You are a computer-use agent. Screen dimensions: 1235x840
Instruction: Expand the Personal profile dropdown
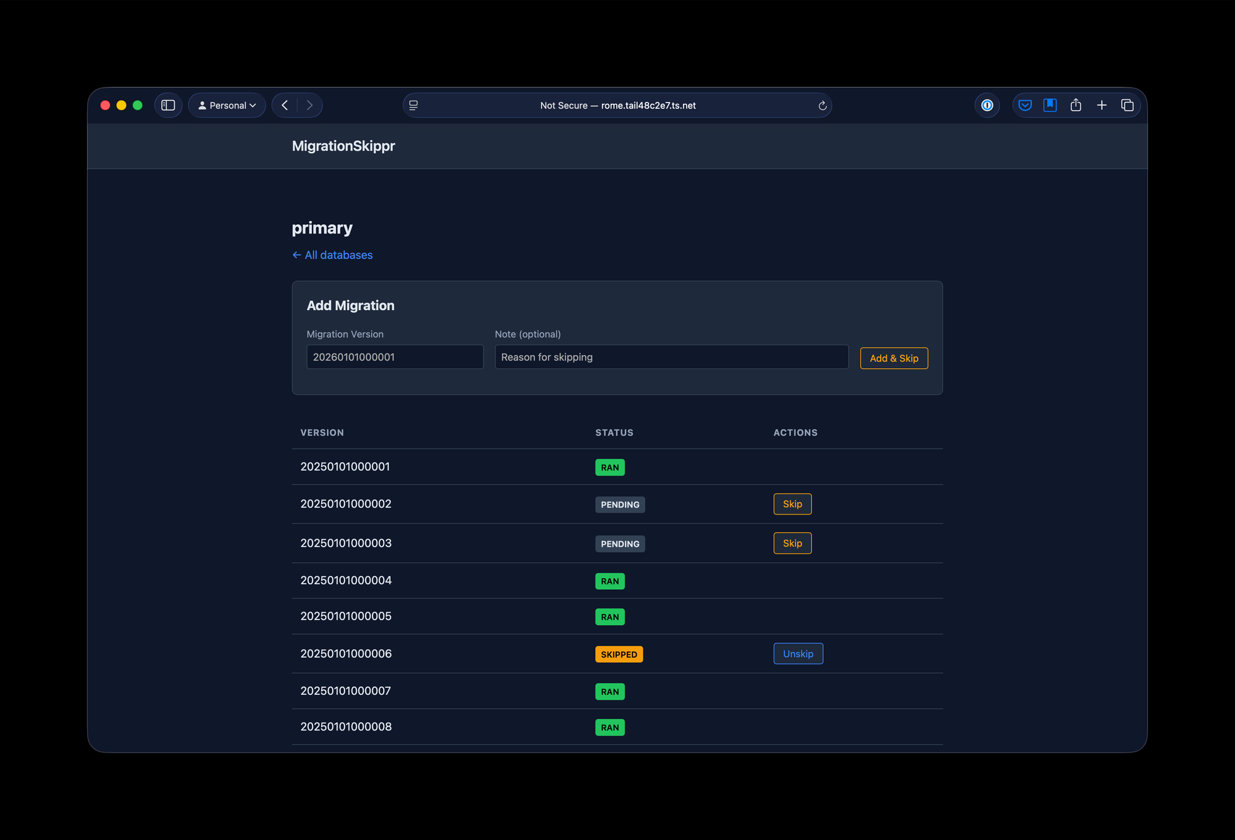[227, 106]
